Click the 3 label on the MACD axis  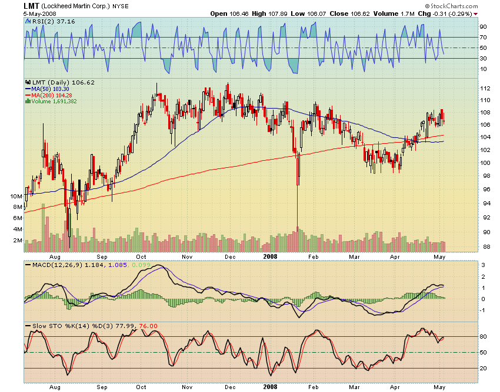pyautogui.click(x=484, y=265)
